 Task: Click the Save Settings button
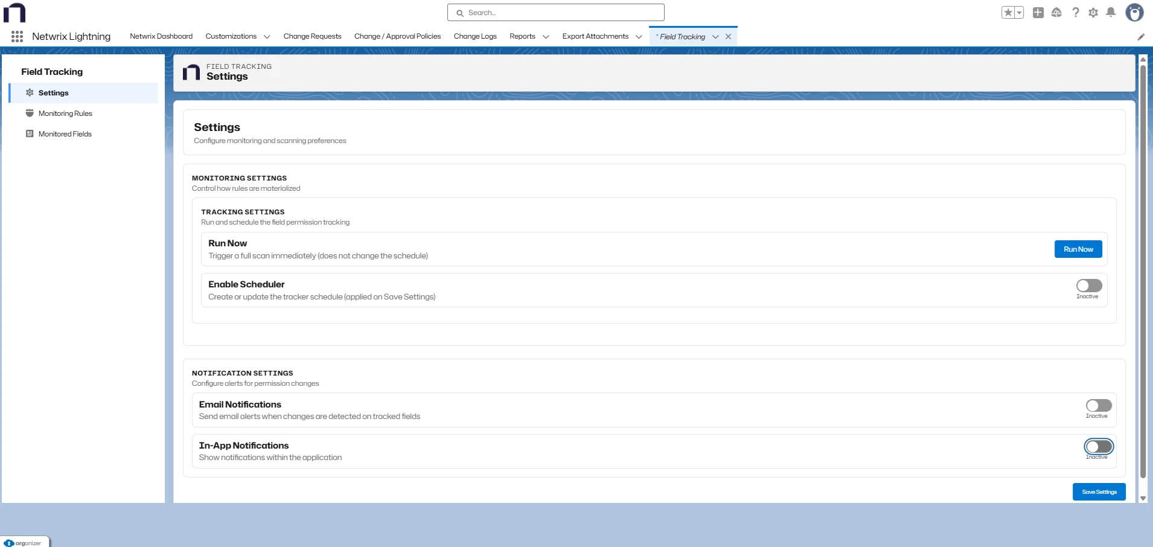[x=1099, y=492]
